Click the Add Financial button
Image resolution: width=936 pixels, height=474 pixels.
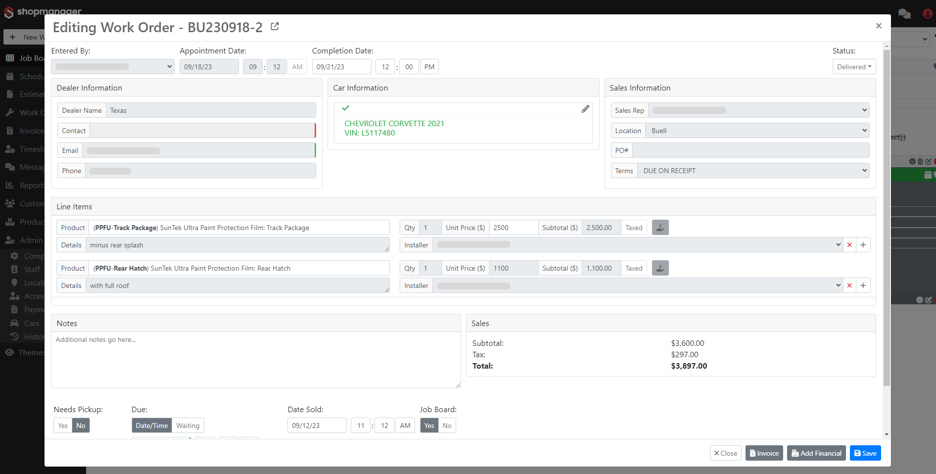coord(816,453)
